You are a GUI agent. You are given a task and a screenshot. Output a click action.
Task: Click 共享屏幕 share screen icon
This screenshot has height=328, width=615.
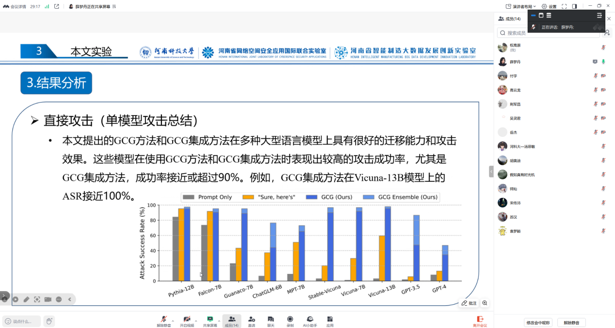[210, 321]
